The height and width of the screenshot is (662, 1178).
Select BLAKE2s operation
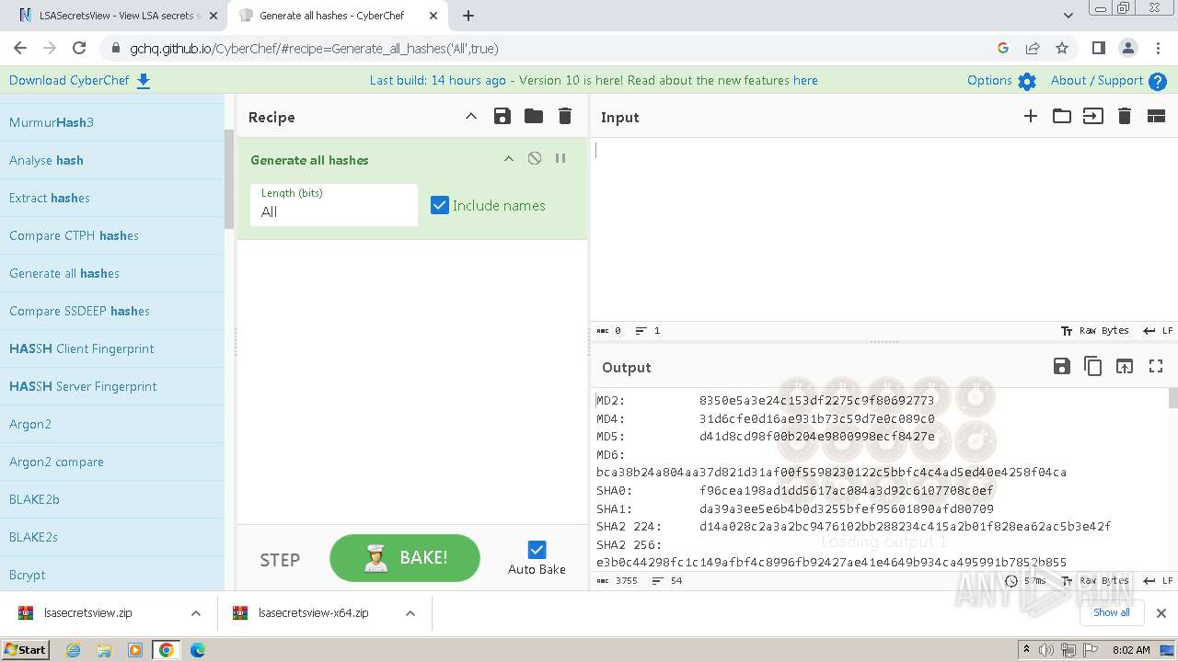pyautogui.click(x=112, y=537)
